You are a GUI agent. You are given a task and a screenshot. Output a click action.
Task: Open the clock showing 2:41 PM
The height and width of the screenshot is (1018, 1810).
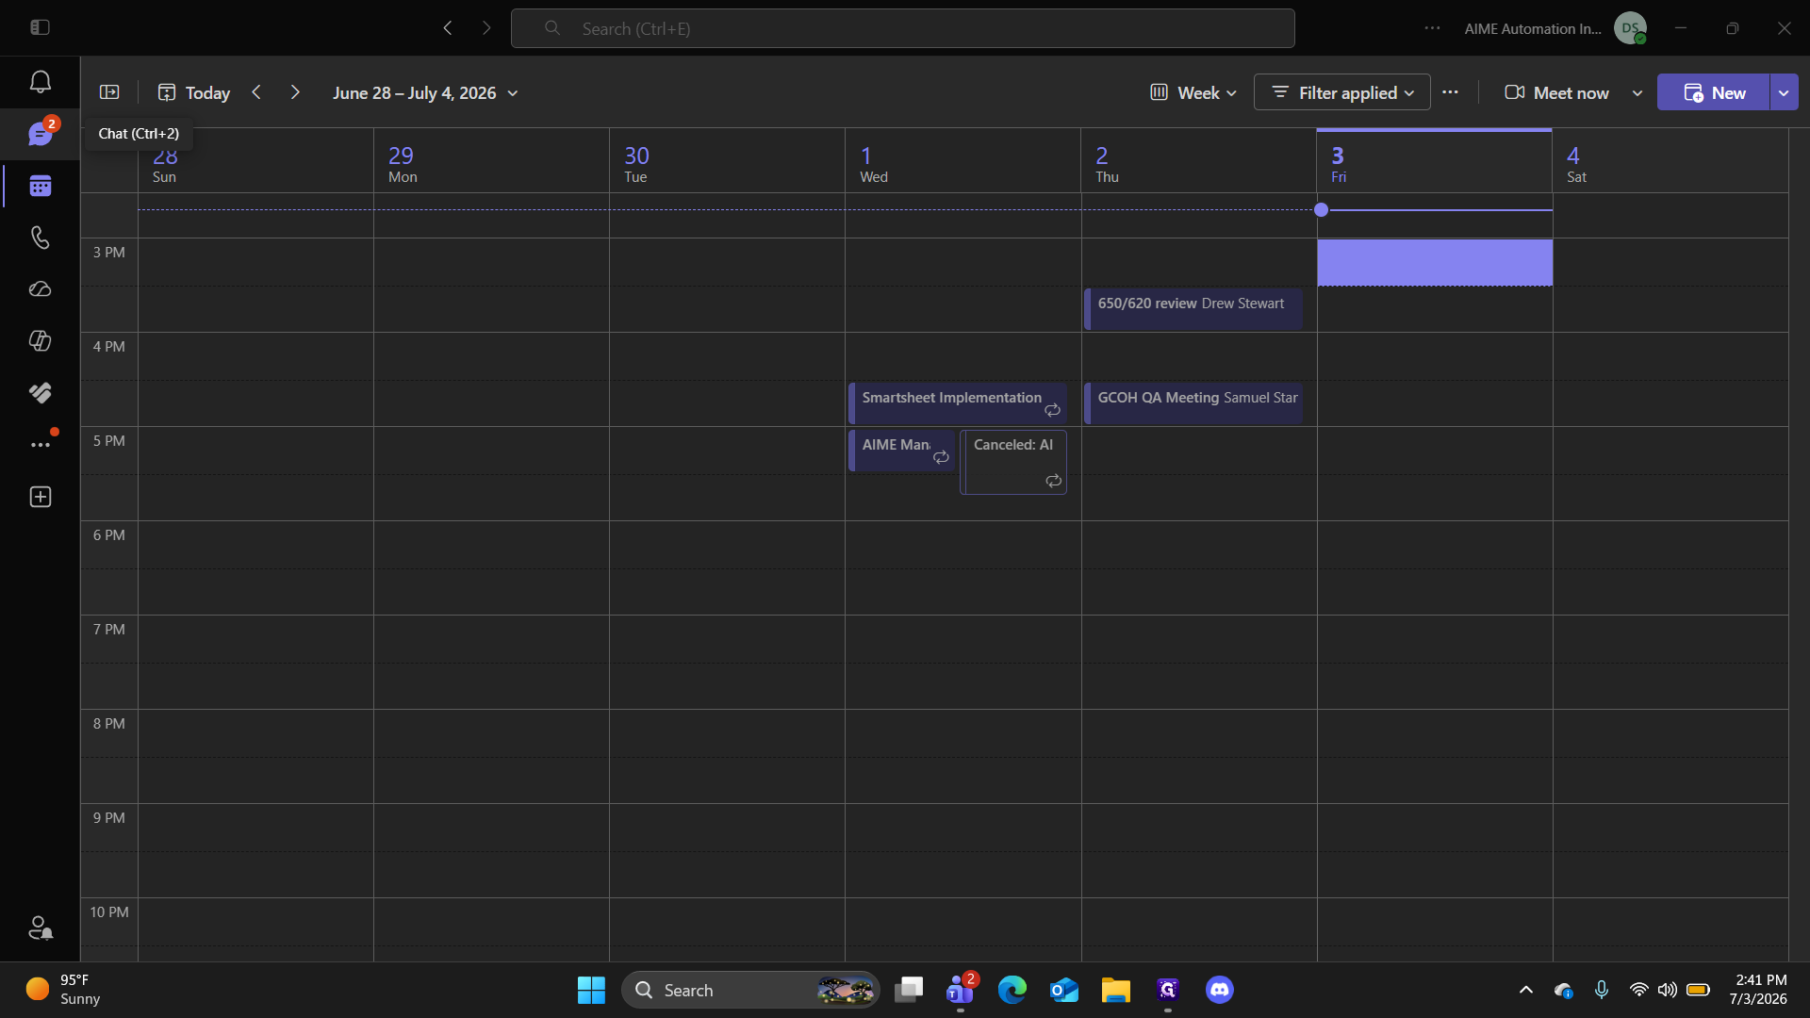[x=1758, y=990]
